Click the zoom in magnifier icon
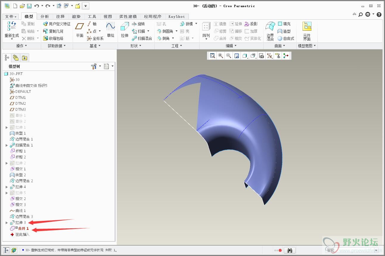 (x=221, y=56)
